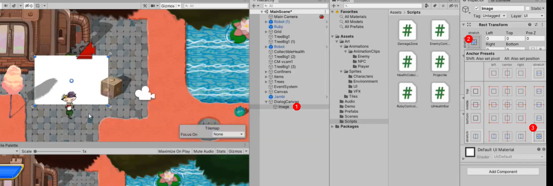553x186 pixels.
Task: Choose the stretch left anchor preset
Action: [x=494, y=136]
